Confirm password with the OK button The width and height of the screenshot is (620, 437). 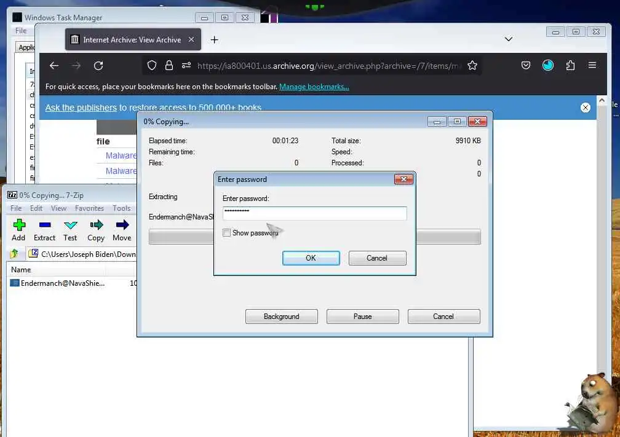[x=311, y=258]
